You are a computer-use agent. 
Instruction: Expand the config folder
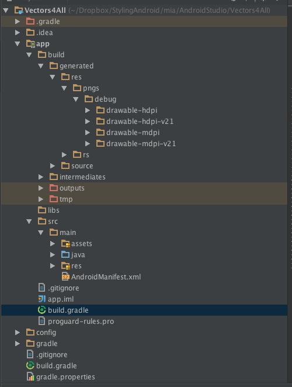18,333
